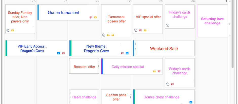Open the Saturday love challenge event

pyautogui.click(x=212, y=21)
